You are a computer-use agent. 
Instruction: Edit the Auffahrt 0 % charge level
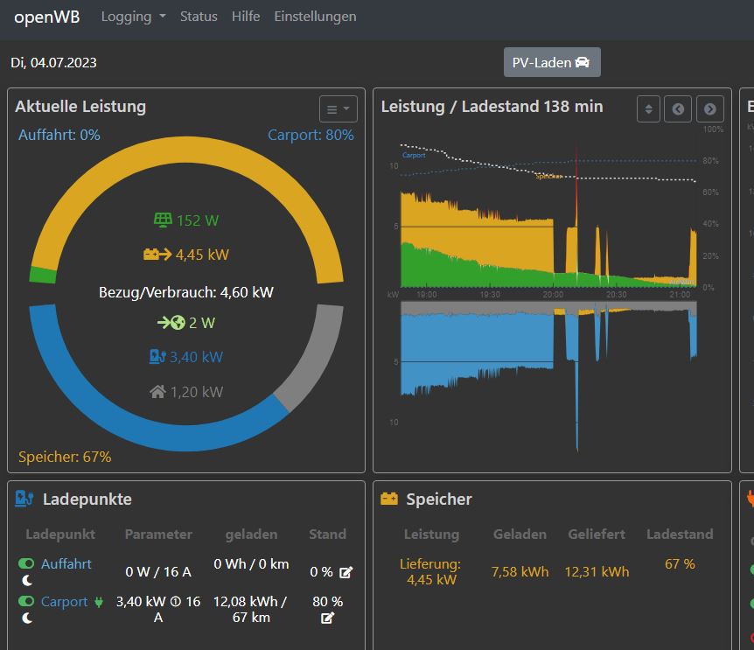(346, 572)
